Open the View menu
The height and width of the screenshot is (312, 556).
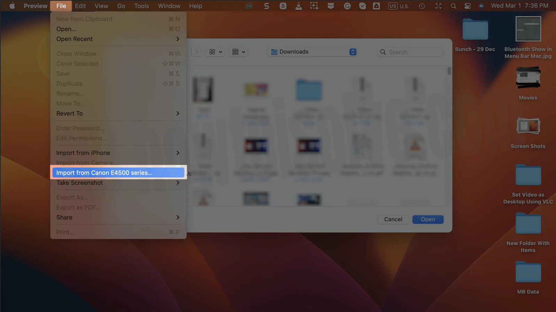[x=101, y=6]
